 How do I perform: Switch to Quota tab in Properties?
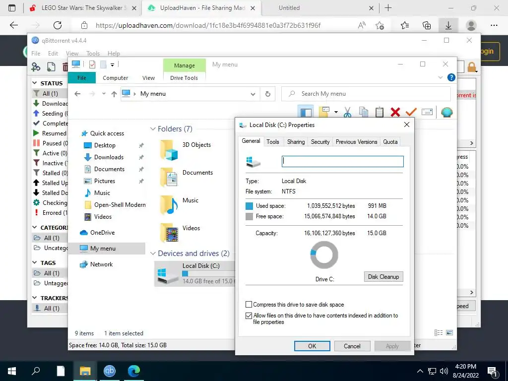click(390, 142)
